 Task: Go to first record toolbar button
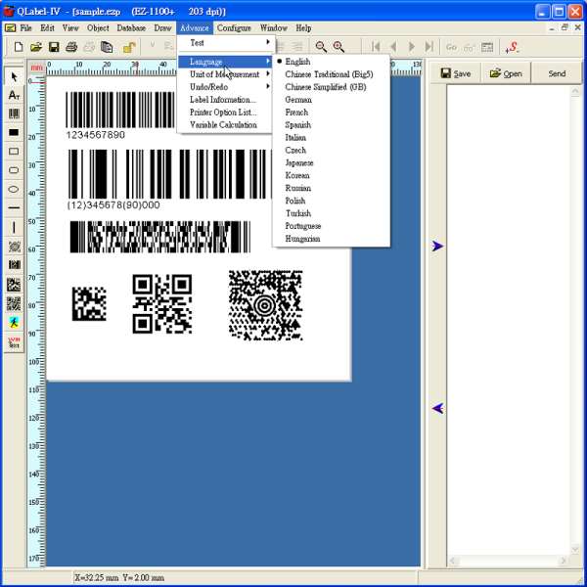[376, 47]
